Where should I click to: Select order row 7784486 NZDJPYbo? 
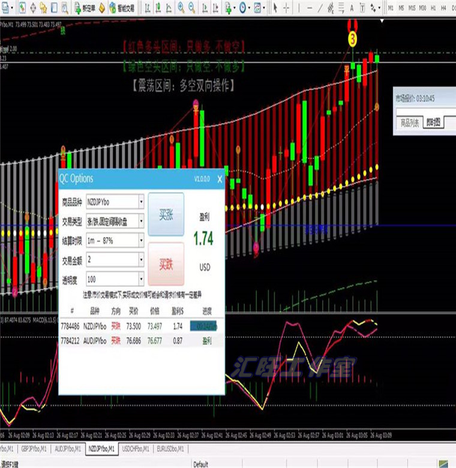142,326
